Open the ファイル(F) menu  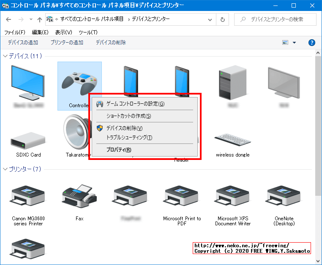[15, 32]
